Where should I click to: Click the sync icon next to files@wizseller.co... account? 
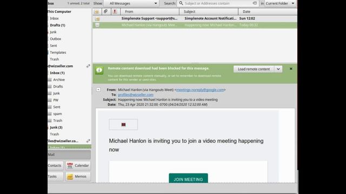click(x=88, y=141)
